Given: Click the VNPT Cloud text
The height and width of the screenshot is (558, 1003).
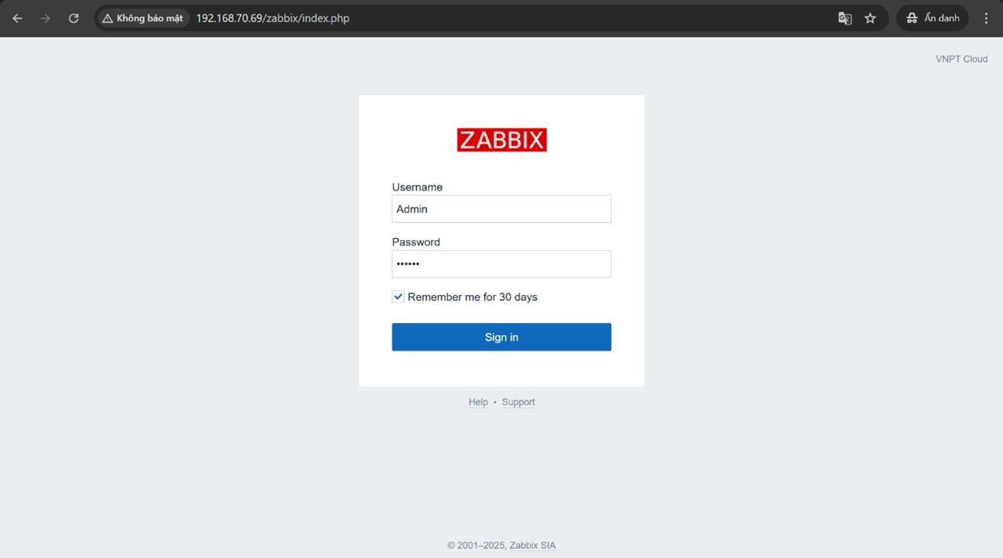Looking at the screenshot, I should click(x=961, y=59).
